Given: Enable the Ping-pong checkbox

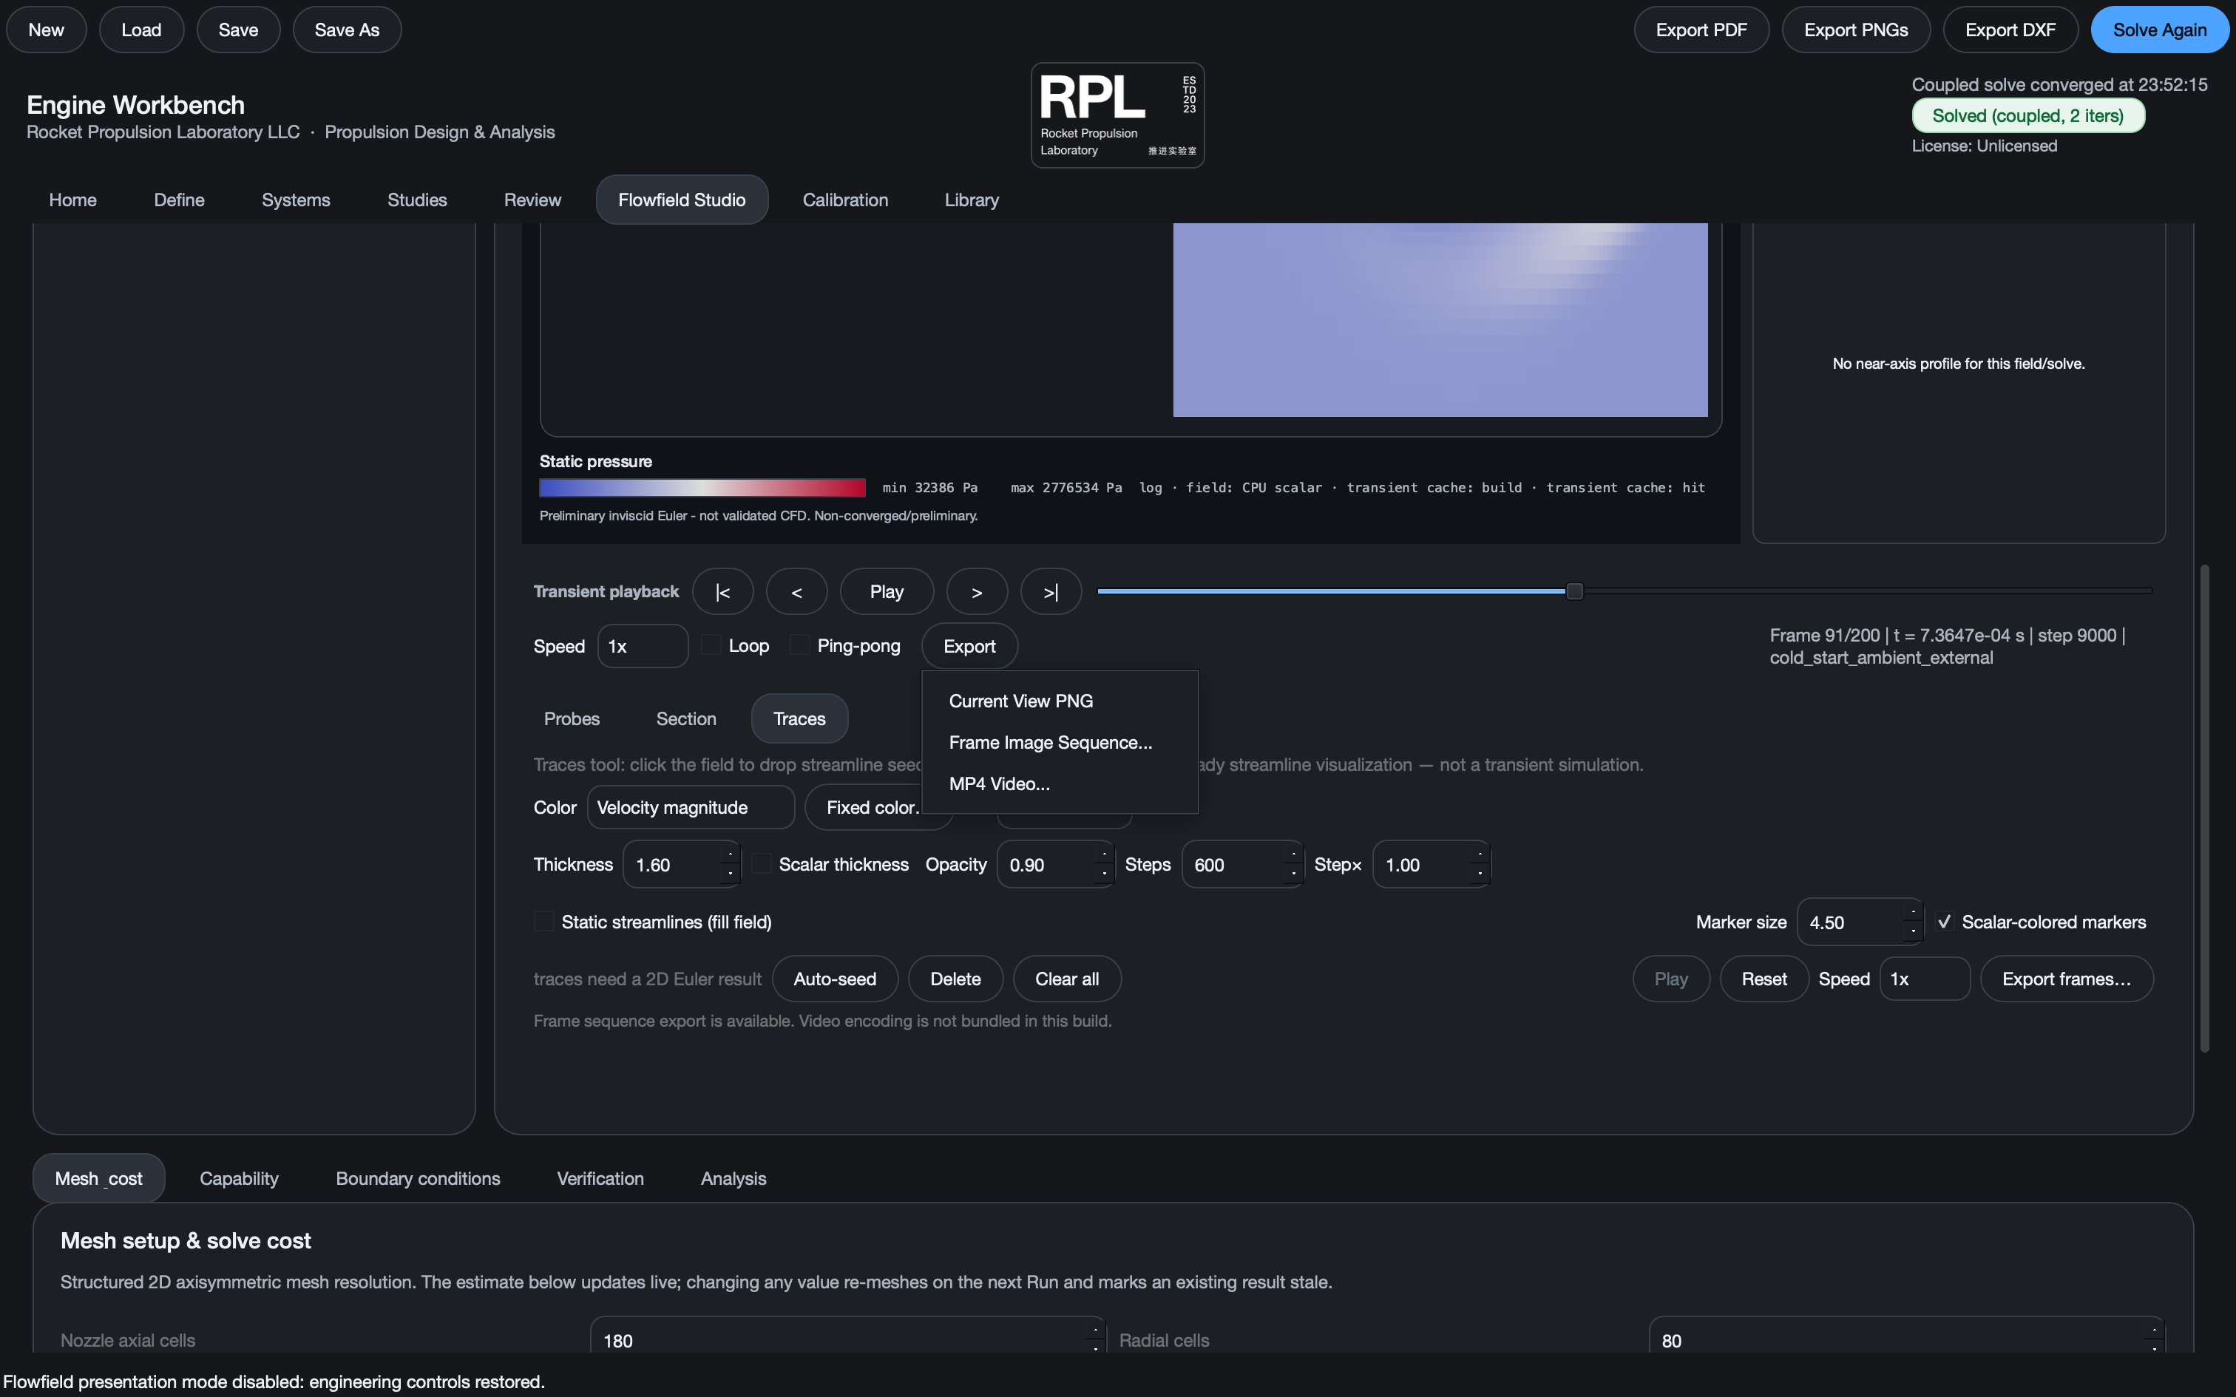Looking at the screenshot, I should [x=799, y=645].
